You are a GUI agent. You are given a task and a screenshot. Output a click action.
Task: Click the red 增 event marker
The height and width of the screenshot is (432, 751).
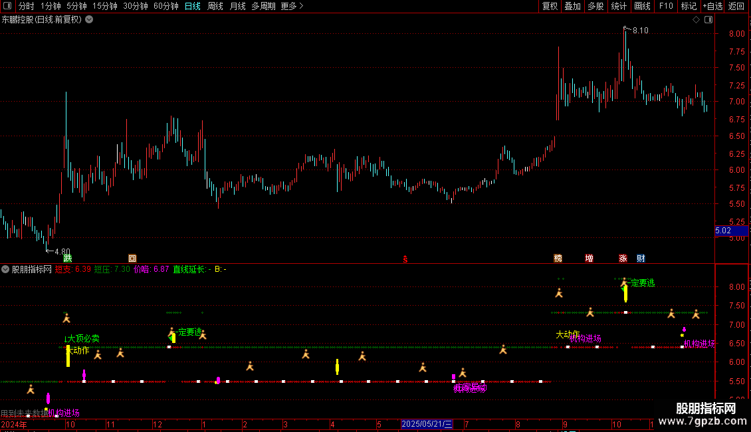(x=589, y=259)
